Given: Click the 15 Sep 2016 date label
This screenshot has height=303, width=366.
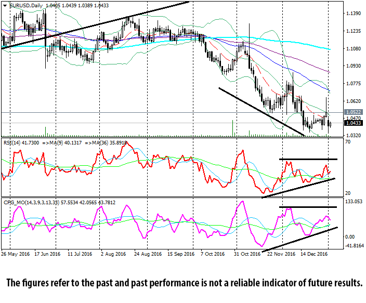Looking at the screenshot, I should click(181, 254).
